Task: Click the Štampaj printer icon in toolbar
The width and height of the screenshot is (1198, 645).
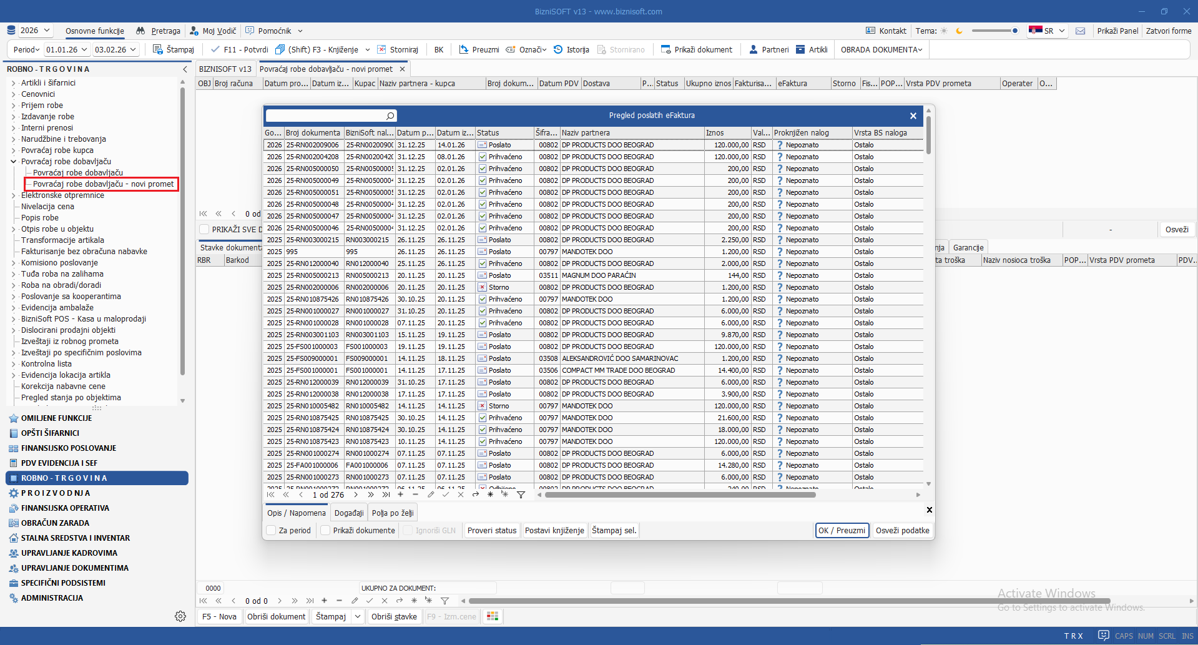Action: [x=159, y=49]
